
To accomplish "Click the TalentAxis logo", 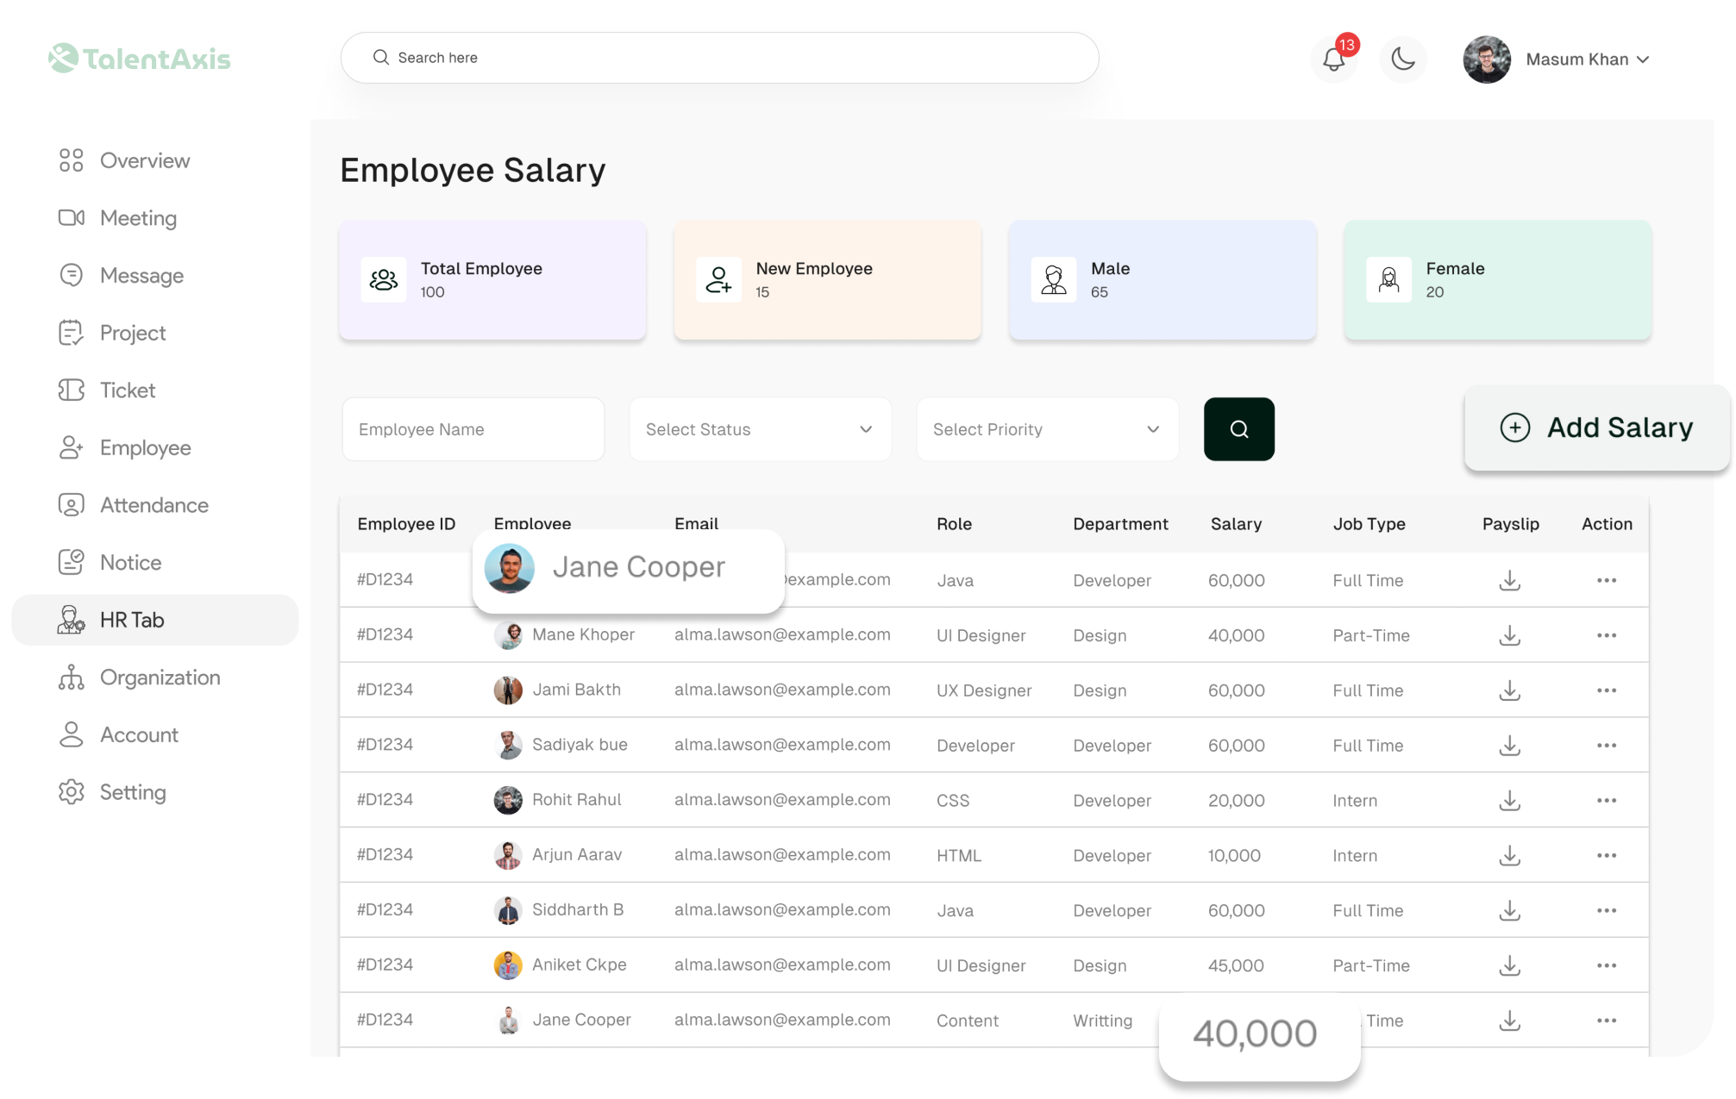I will coord(140,59).
